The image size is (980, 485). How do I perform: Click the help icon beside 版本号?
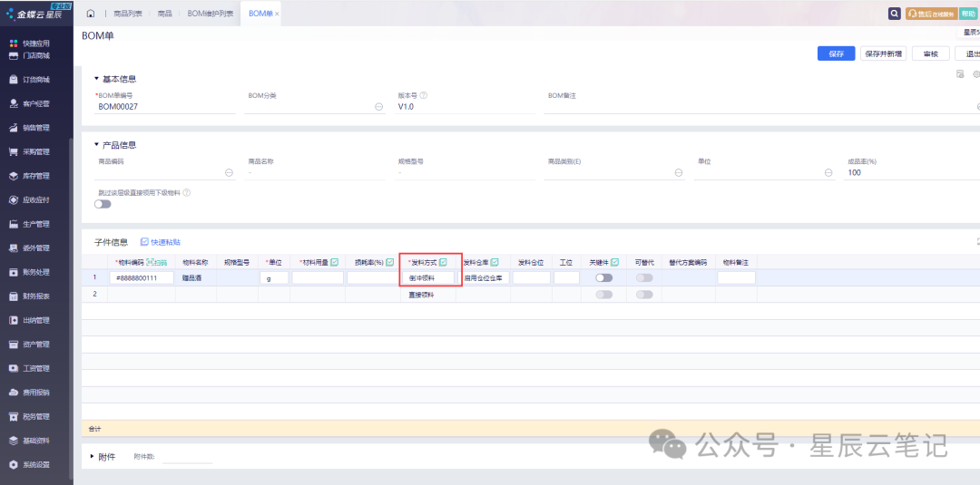[x=424, y=95]
